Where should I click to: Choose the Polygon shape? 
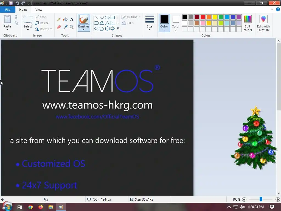102,23
